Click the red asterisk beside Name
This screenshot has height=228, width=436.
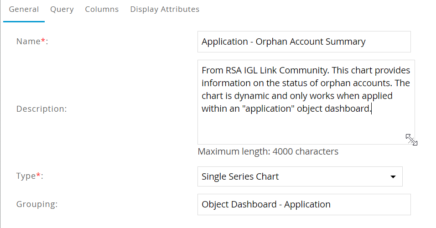tap(43, 41)
